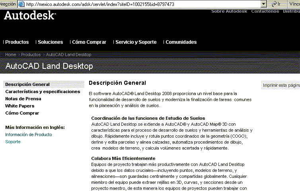The height and width of the screenshot is (191, 300).
Task: Click the Ir (Go) button
Action: click(277, 4)
